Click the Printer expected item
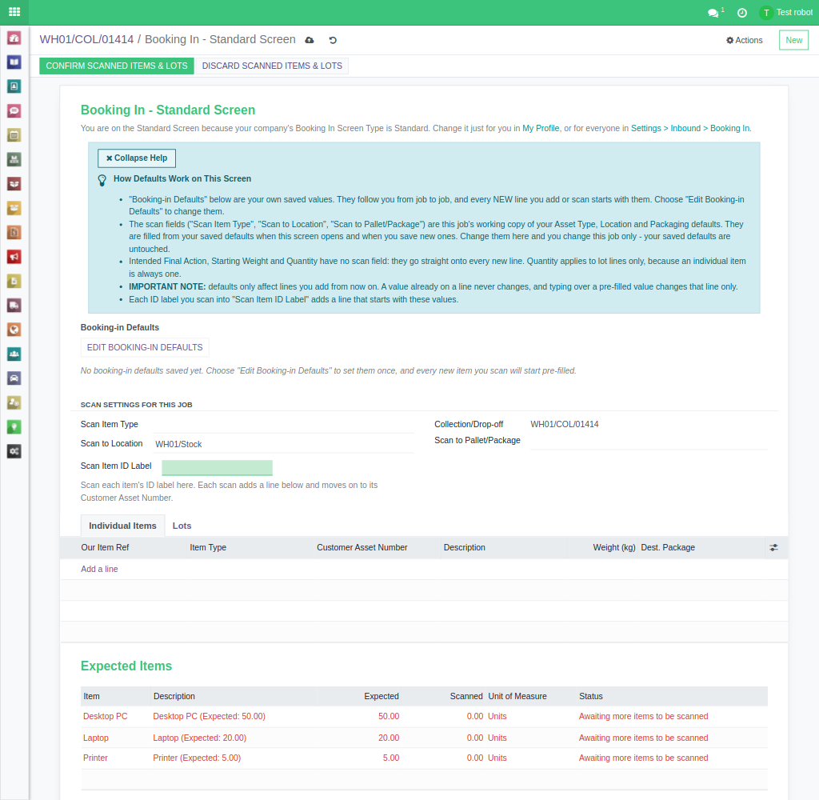The width and height of the screenshot is (819, 800). coord(95,758)
